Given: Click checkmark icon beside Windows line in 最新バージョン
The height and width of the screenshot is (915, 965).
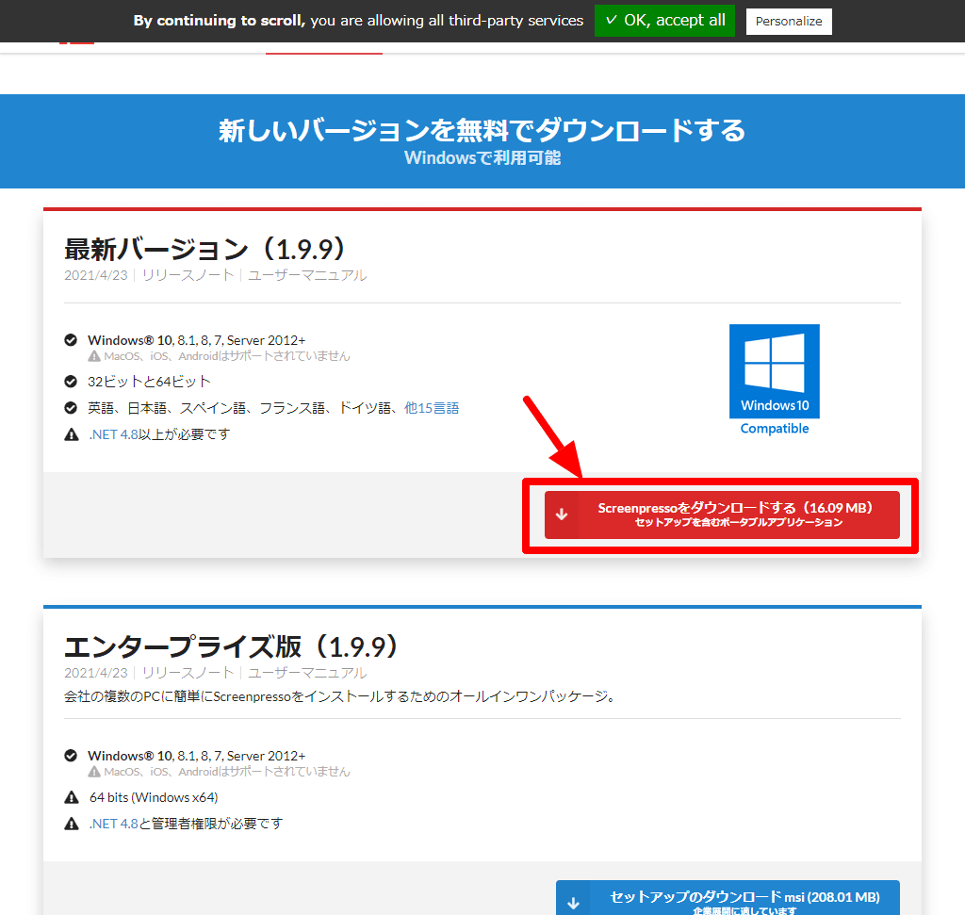Looking at the screenshot, I should tap(71, 340).
